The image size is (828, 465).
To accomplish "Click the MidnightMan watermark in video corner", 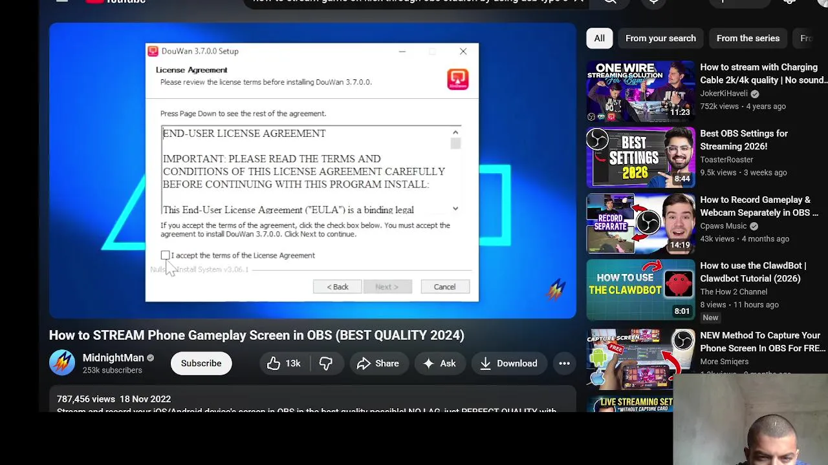I will pyautogui.click(x=554, y=289).
